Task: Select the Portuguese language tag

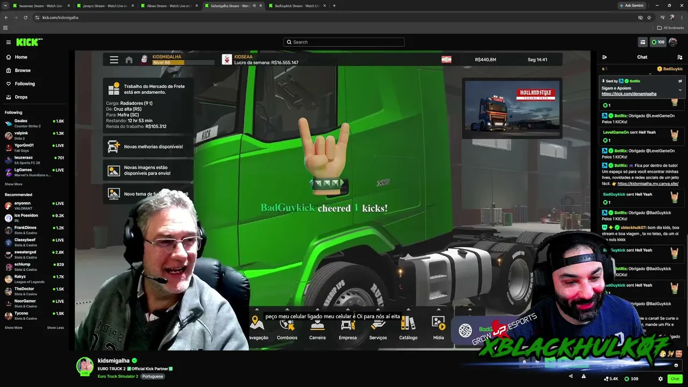Action: coord(153,376)
